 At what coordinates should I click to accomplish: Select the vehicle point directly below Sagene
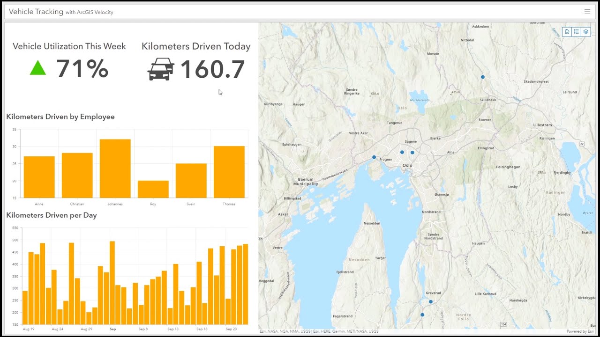tap(412, 153)
